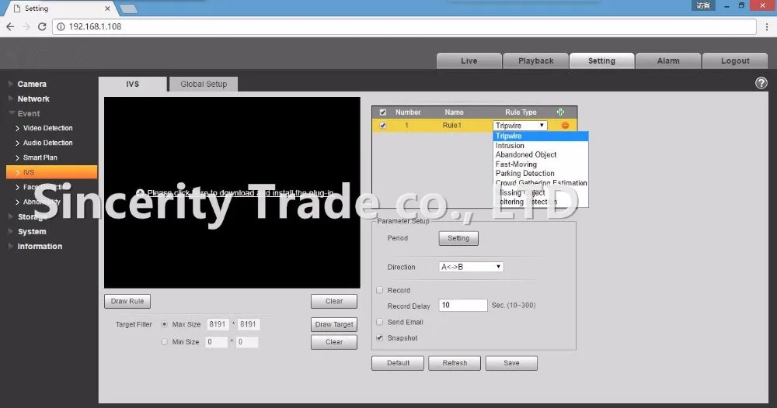This screenshot has height=408, width=777.
Task: Click the Refresh button
Action: [455, 363]
